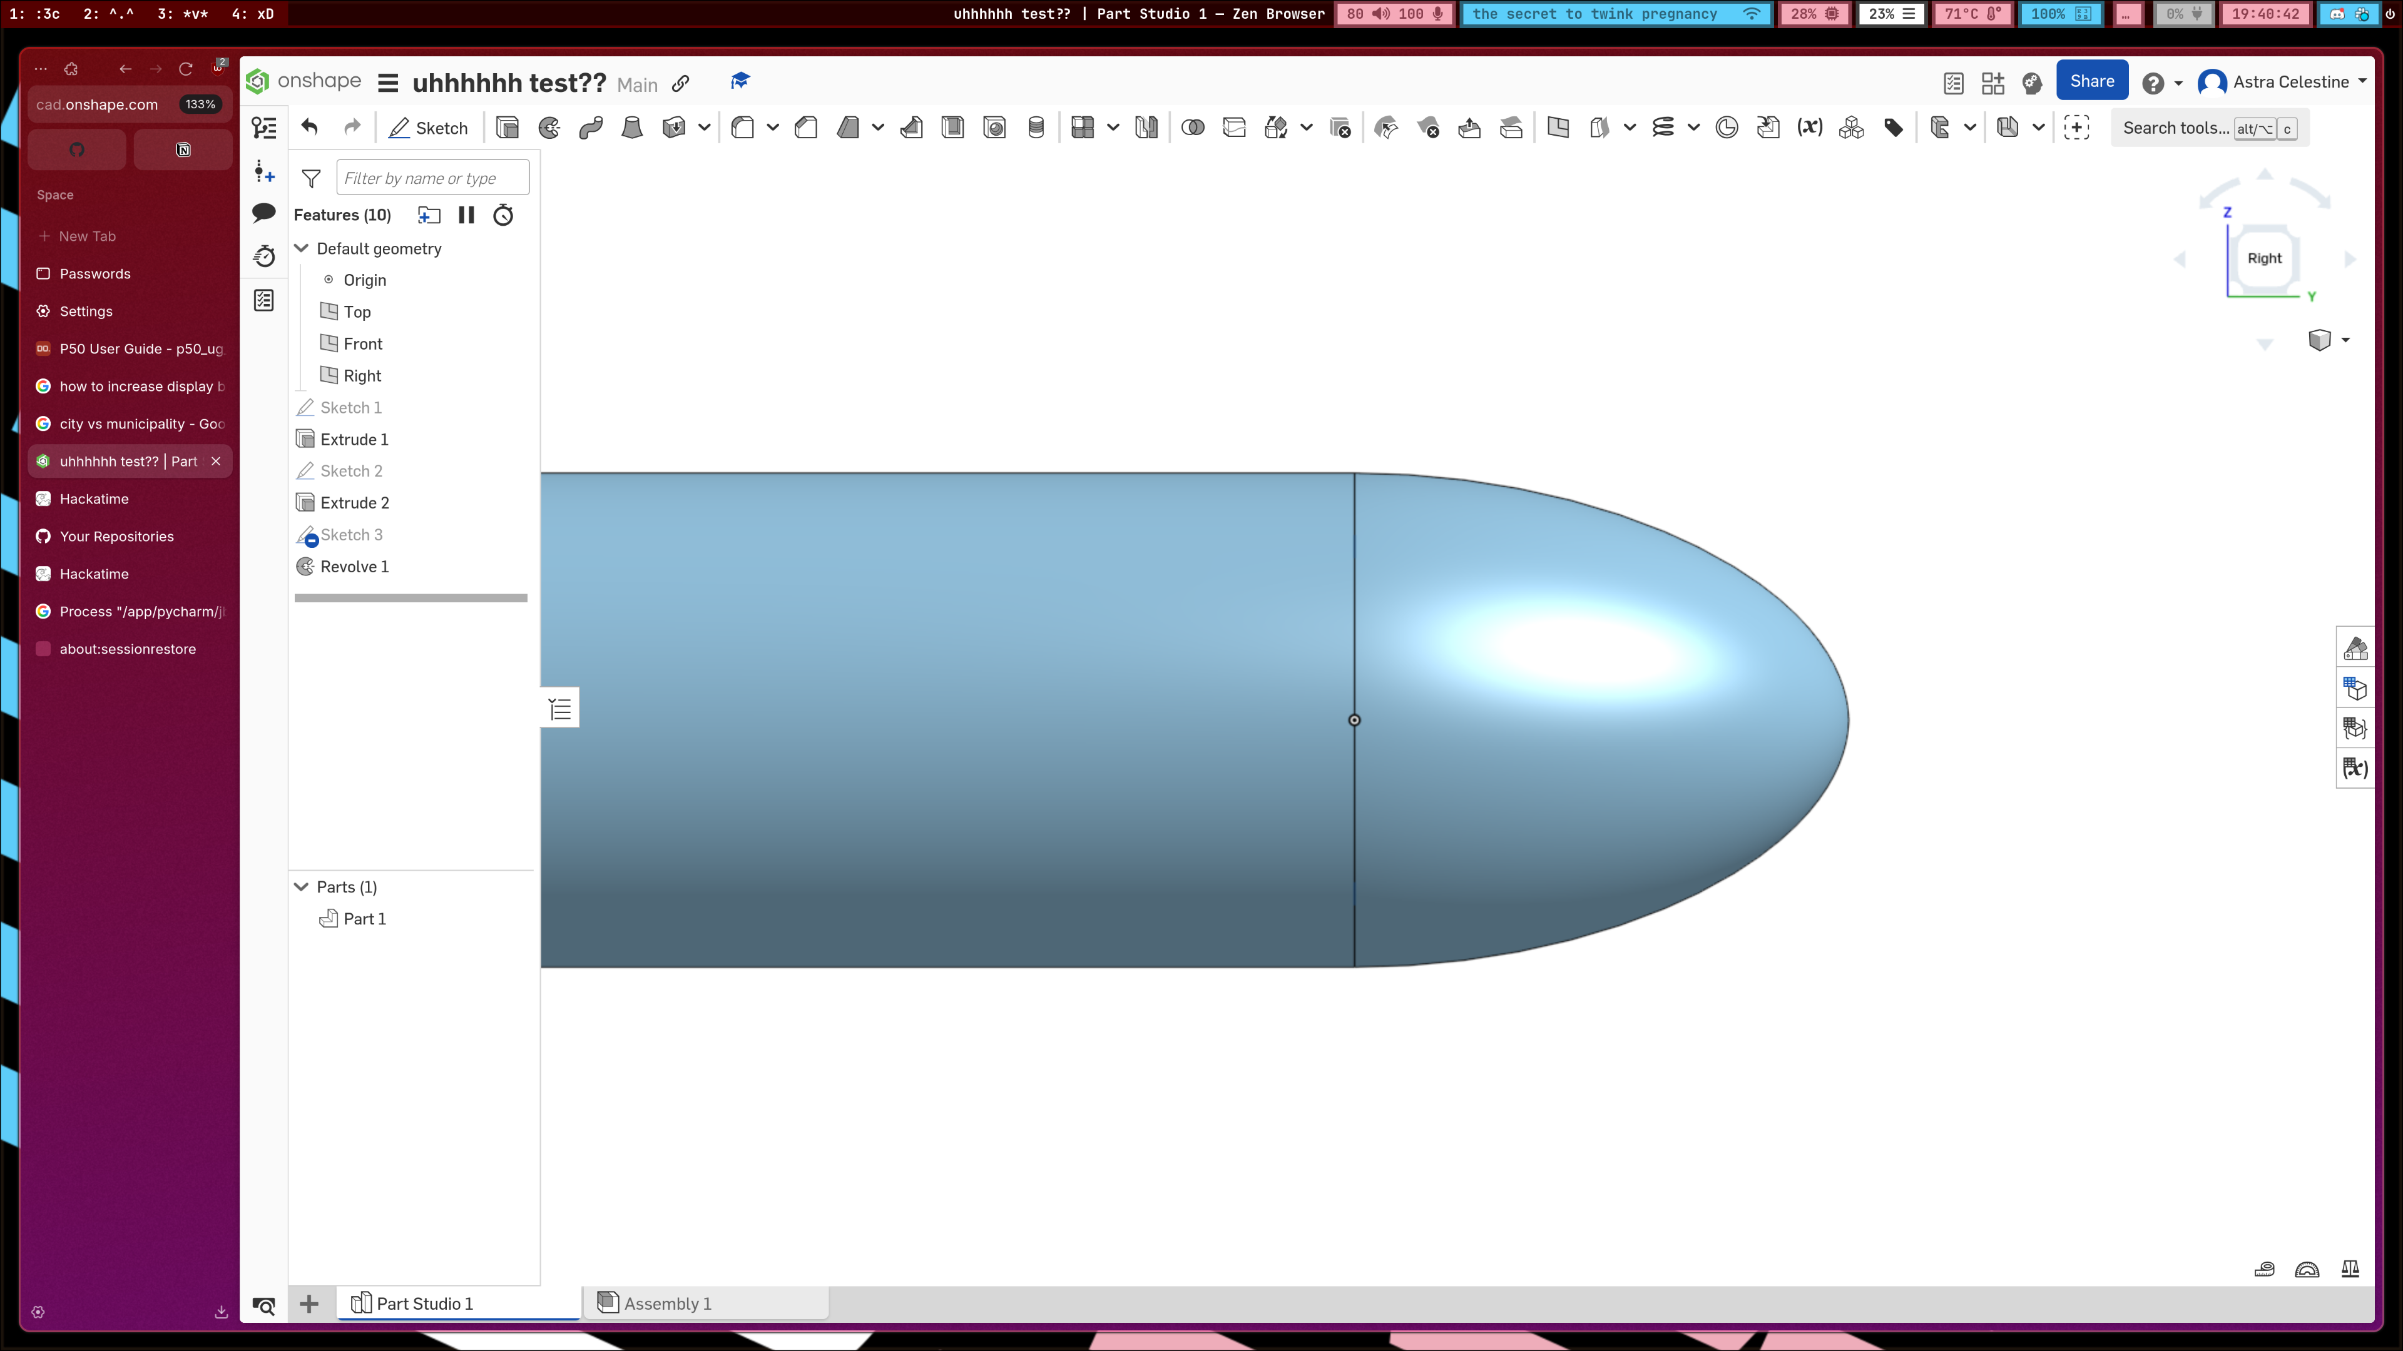Screen dimensions: 2403x1351
Task: Choose the Loft tool icon
Action: [x=631, y=128]
